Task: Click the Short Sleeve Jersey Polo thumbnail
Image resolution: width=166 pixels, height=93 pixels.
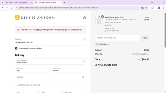Action: tap(99, 20)
